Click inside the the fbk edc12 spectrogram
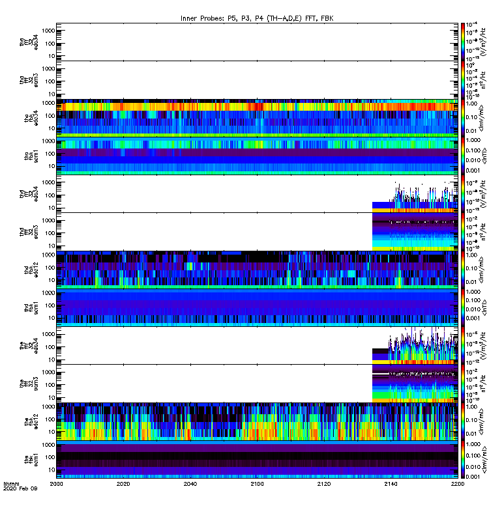 pos(257,421)
